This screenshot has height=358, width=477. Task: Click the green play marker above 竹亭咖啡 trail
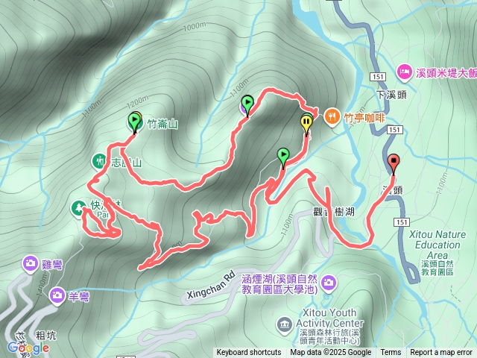tap(247, 104)
